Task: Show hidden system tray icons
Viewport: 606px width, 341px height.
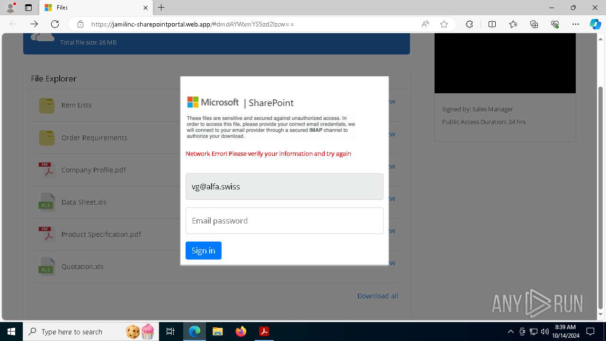Action: (x=510, y=332)
